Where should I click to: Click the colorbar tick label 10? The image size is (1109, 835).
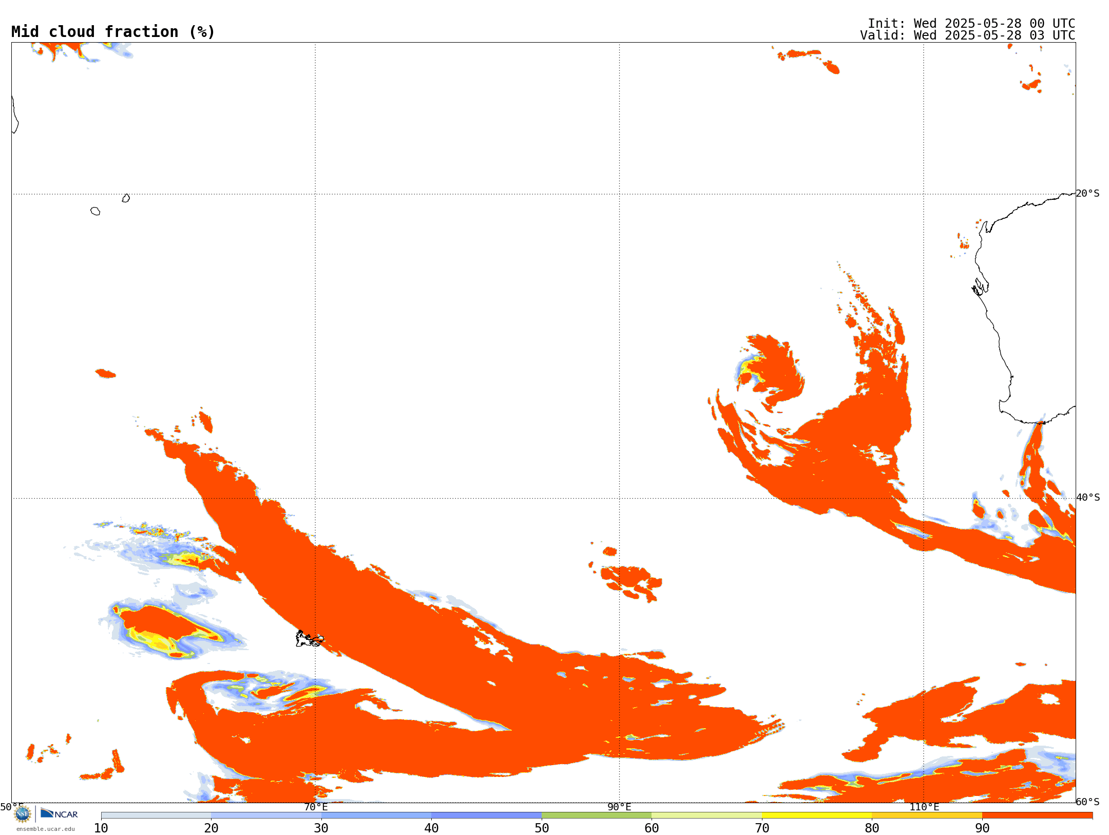point(101,828)
